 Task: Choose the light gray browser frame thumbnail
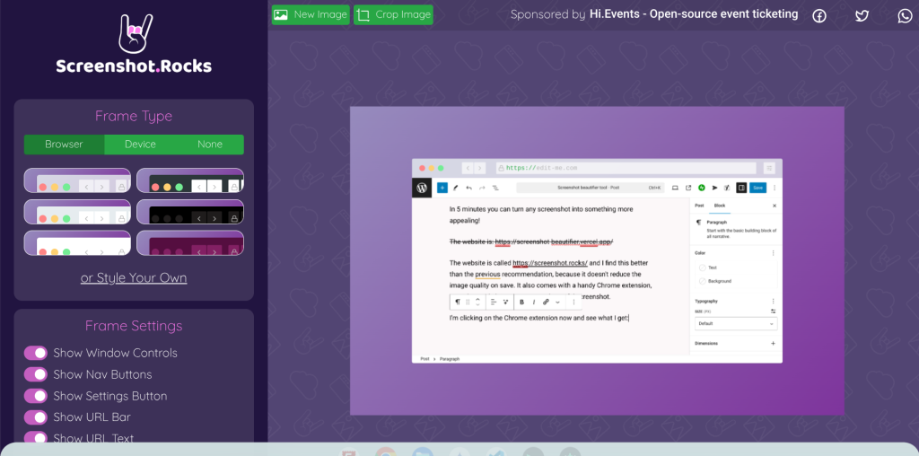click(77, 212)
